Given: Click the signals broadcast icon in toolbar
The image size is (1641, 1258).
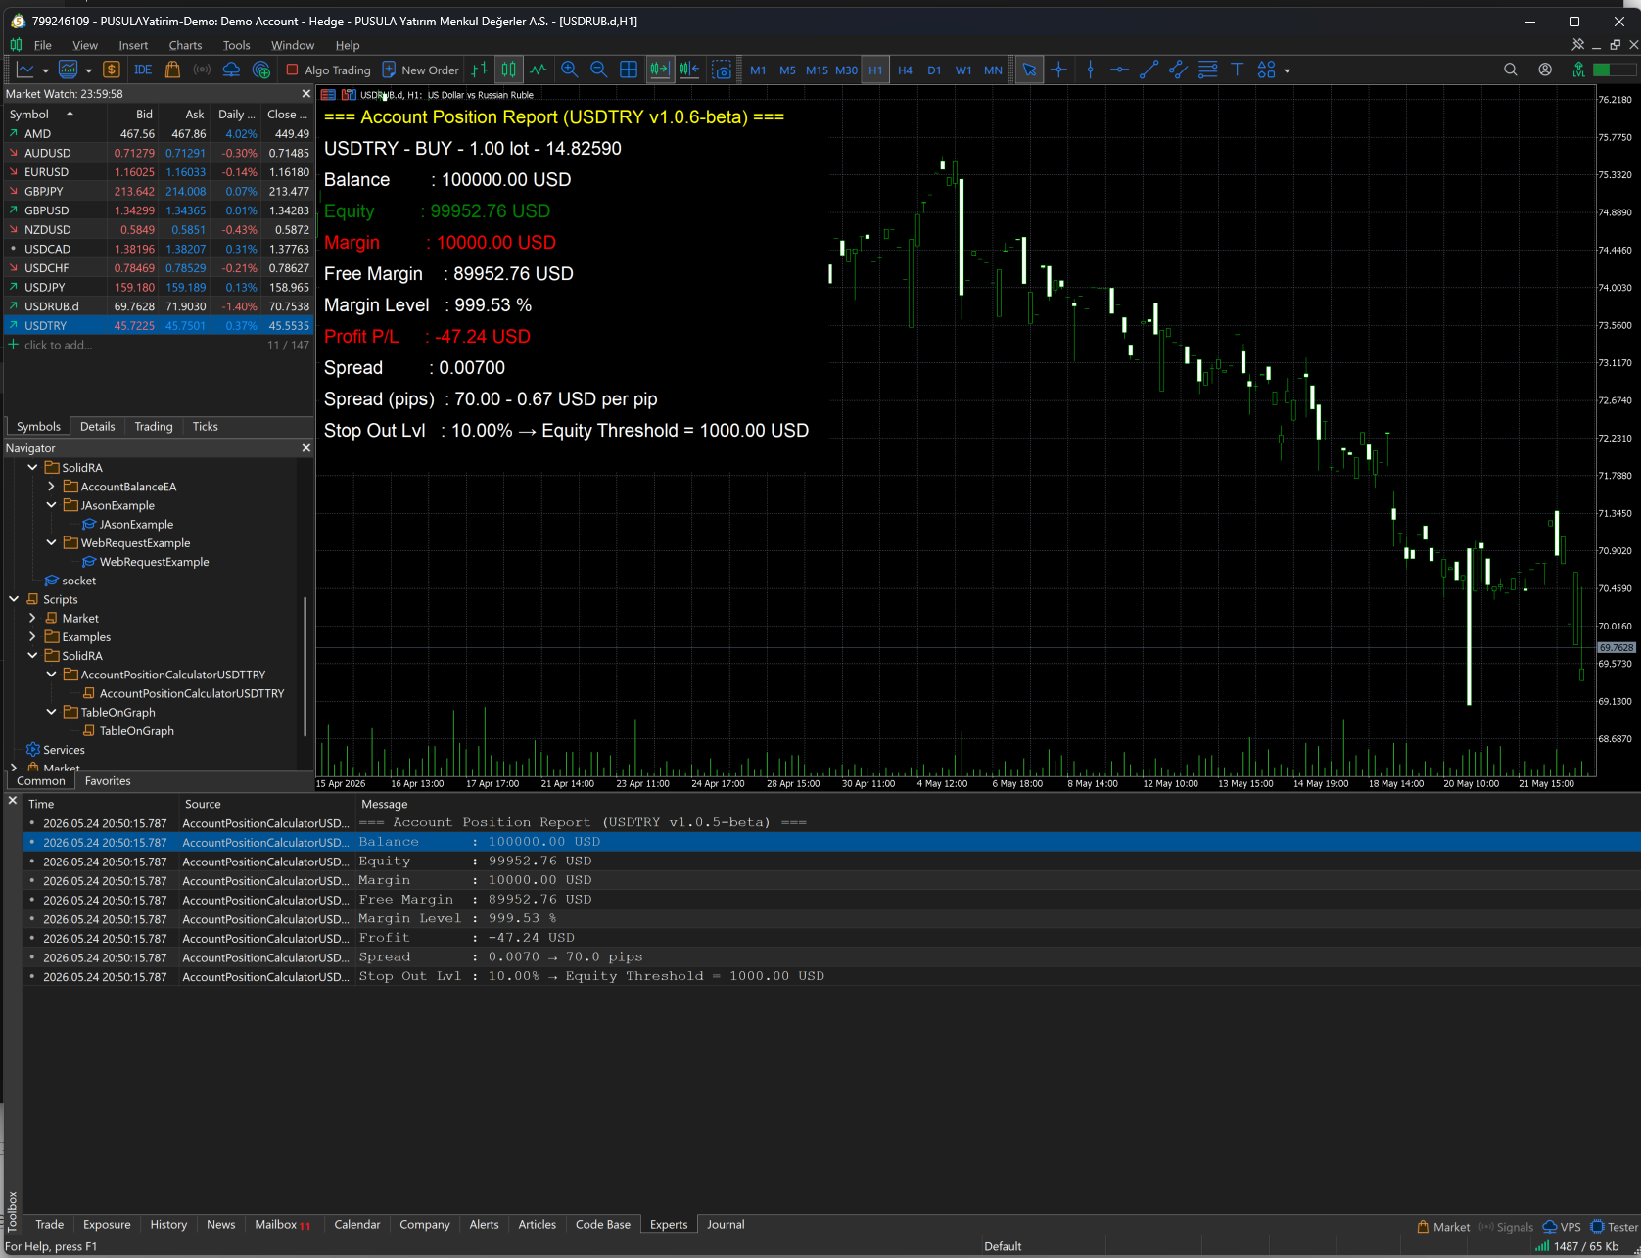Looking at the screenshot, I should (x=202, y=70).
